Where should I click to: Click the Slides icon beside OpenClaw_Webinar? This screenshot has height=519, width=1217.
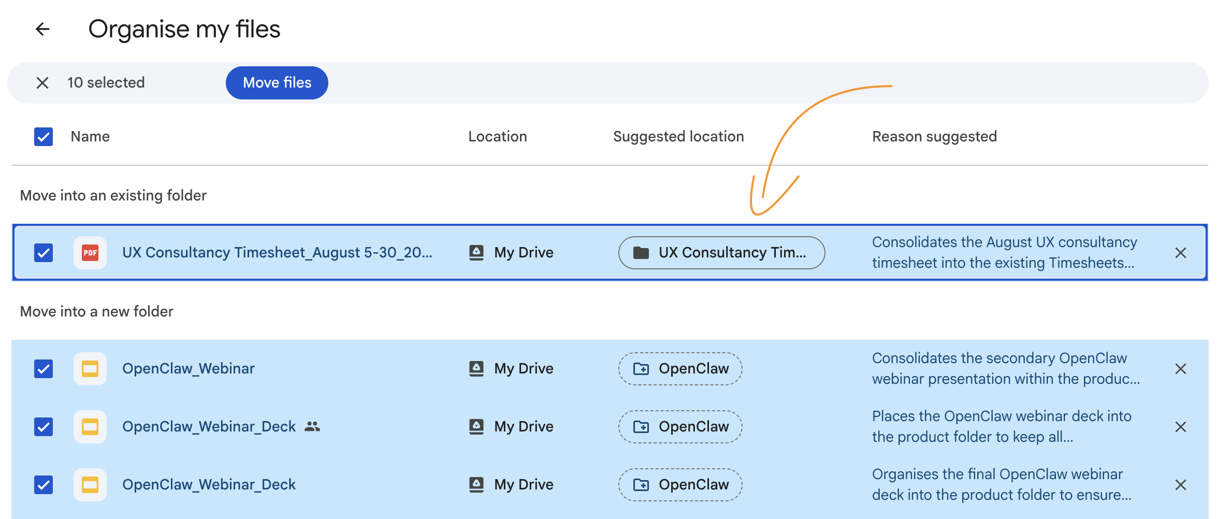point(90,369)
